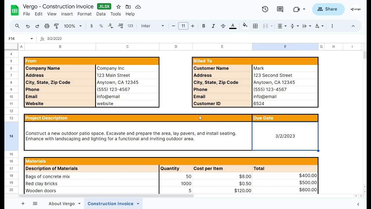
Task: Click the cell with 123 Second Street
Action: 285,75
